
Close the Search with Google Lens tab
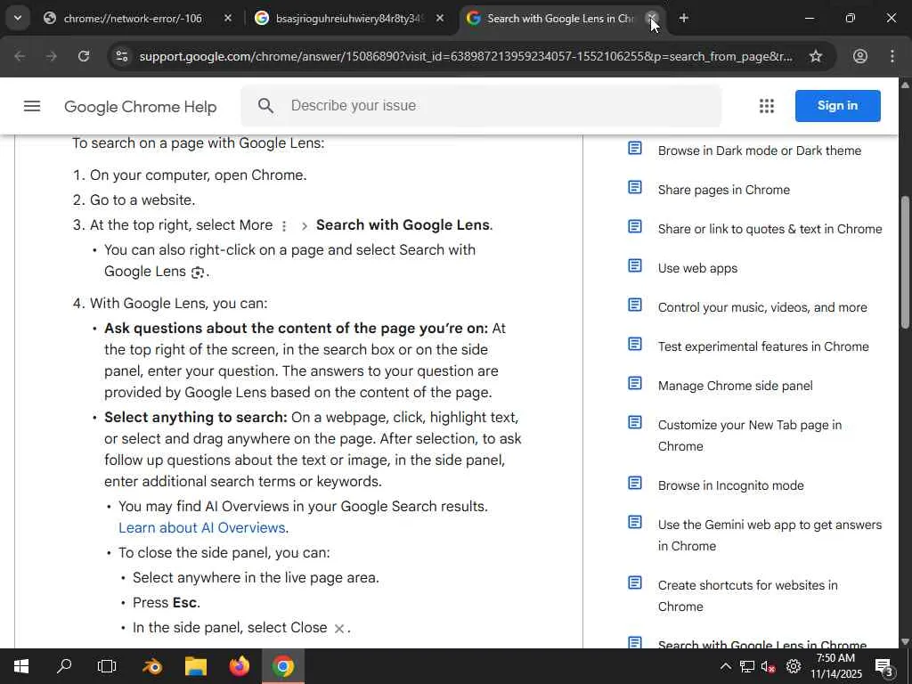(x=652, y=19)
